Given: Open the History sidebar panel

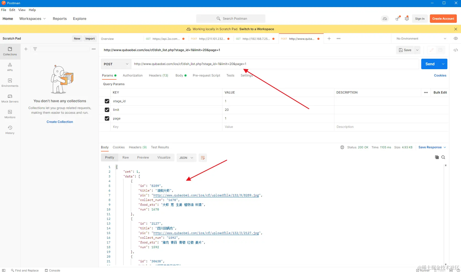Looking at the screenshot, I should [x=10, y=130].
